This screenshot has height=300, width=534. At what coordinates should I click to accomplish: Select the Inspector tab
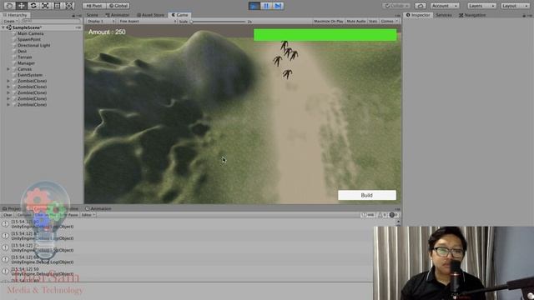pyautogui.click(x=418, y=15)
